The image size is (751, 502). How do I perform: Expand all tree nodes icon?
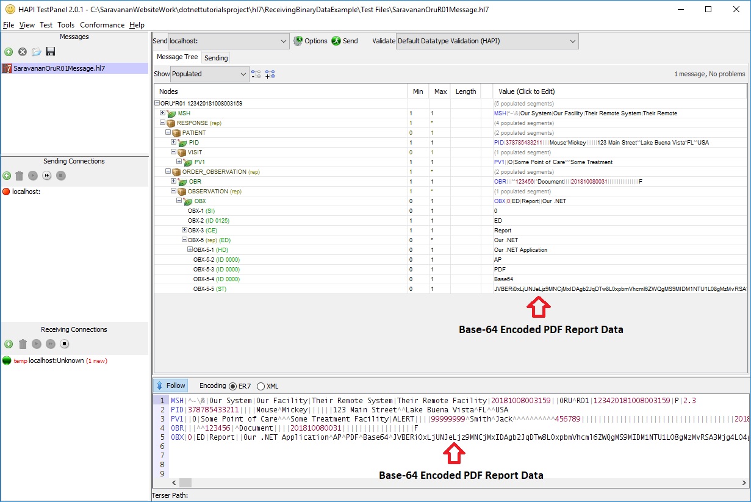(270, 74)
